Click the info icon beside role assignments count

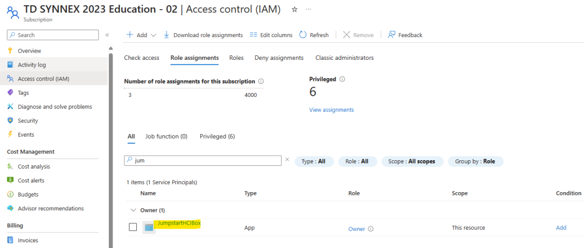point(261,81)
